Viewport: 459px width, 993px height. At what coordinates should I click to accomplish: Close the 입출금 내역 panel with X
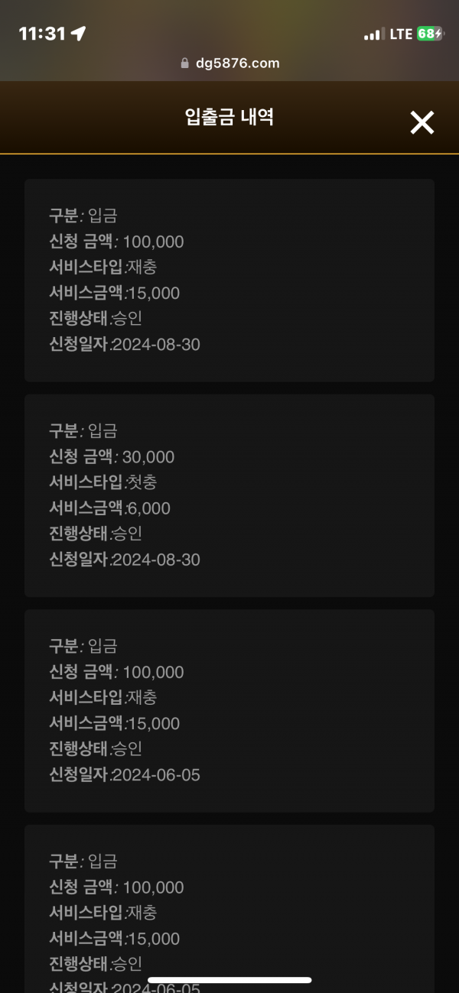422,122
